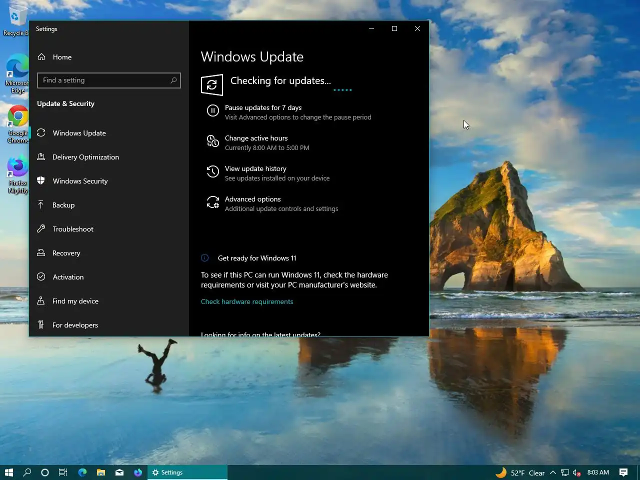The width and height of the screenshot is (640, 480).
Task: Click the For developers tools icon
Action: point(41,325)
